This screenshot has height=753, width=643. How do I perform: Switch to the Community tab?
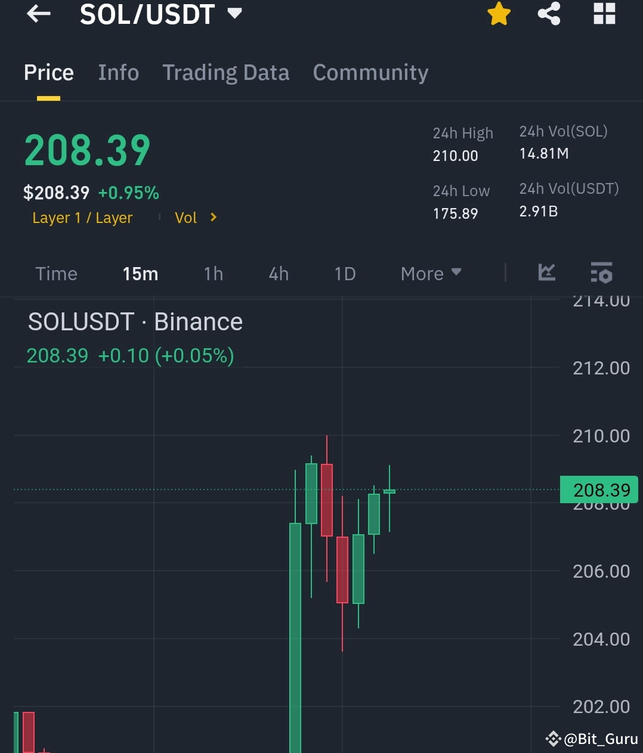(x=370, y=72)
